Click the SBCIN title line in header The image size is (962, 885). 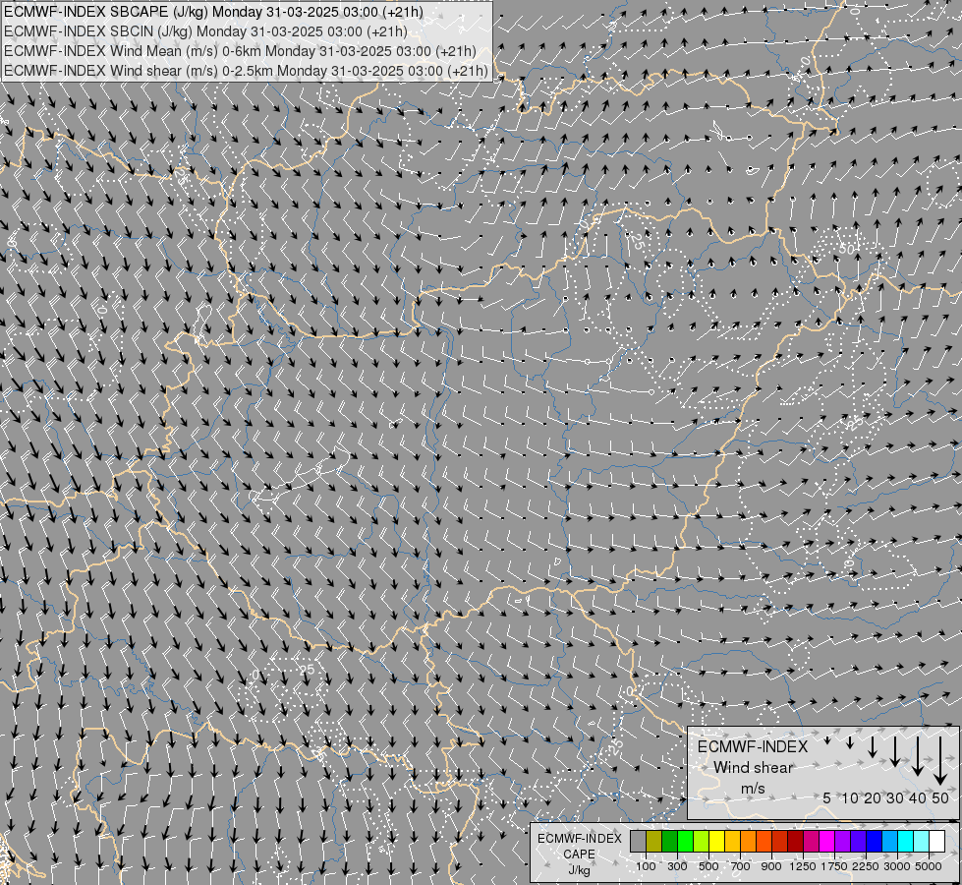(x=205, y=31)
